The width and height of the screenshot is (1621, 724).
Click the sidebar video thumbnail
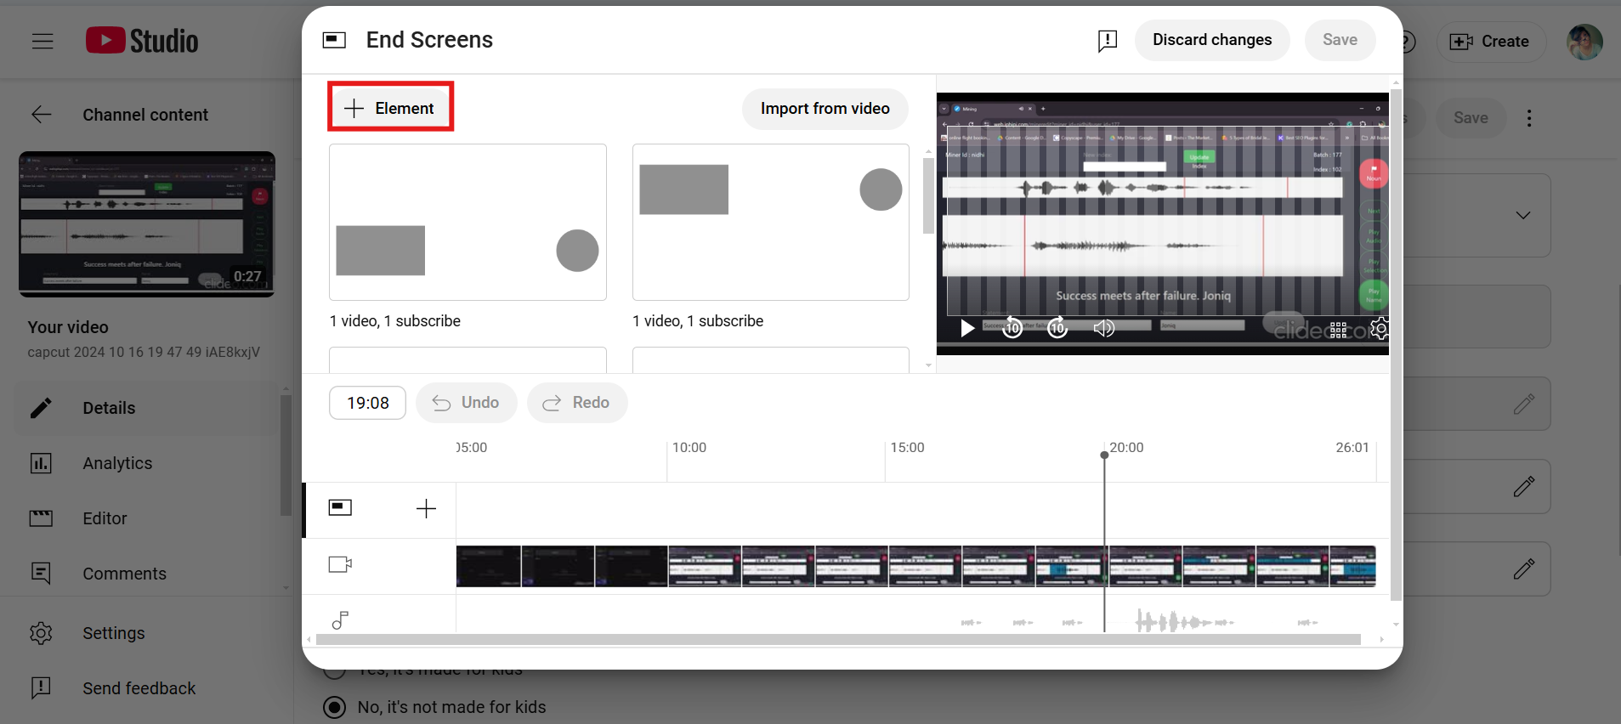[147, 224]
